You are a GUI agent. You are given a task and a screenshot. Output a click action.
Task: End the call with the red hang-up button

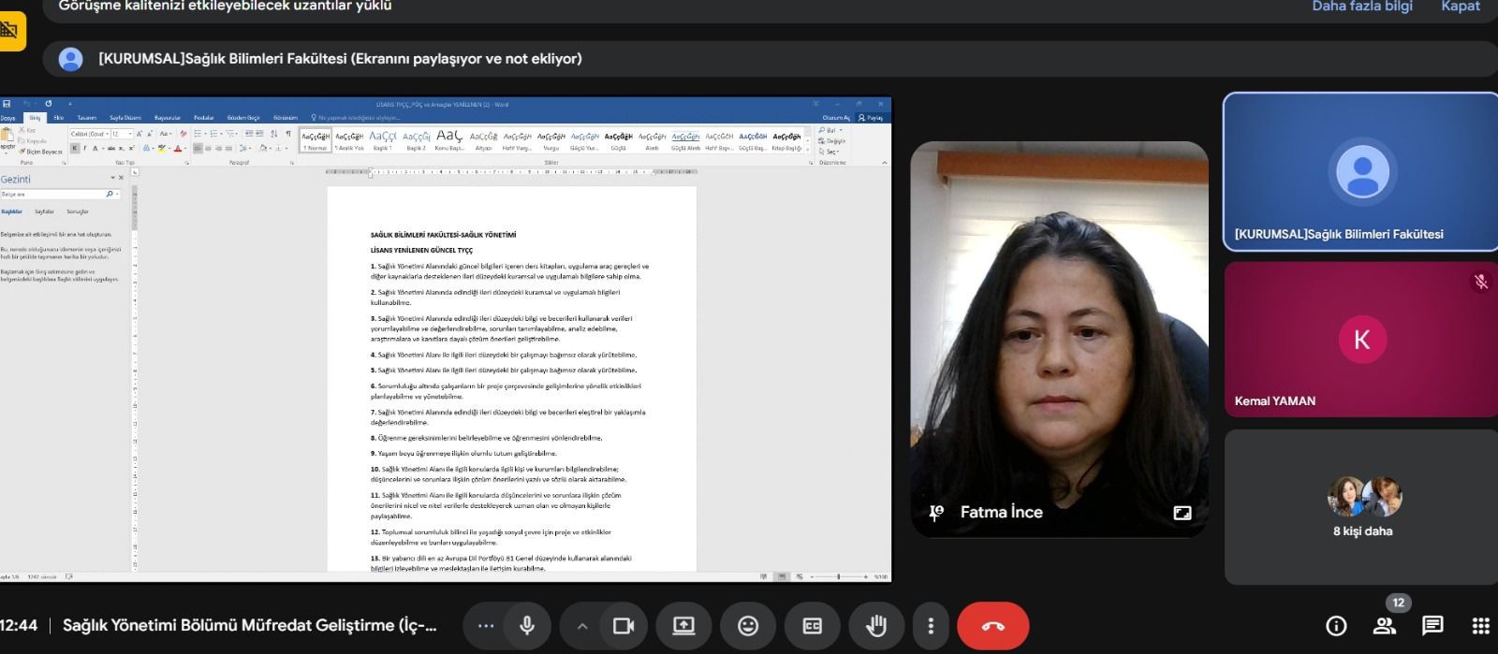pos(992,626)
